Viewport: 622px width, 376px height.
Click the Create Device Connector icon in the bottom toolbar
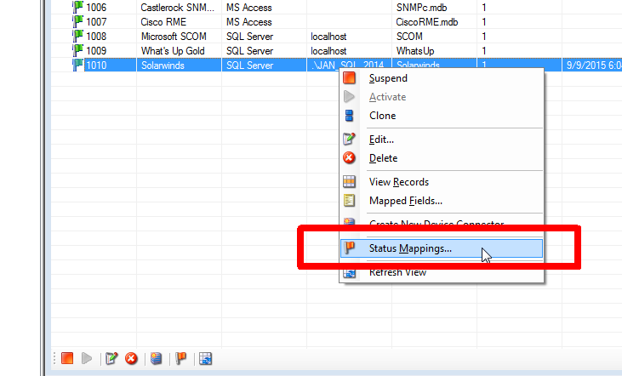(x=157, y=359)
